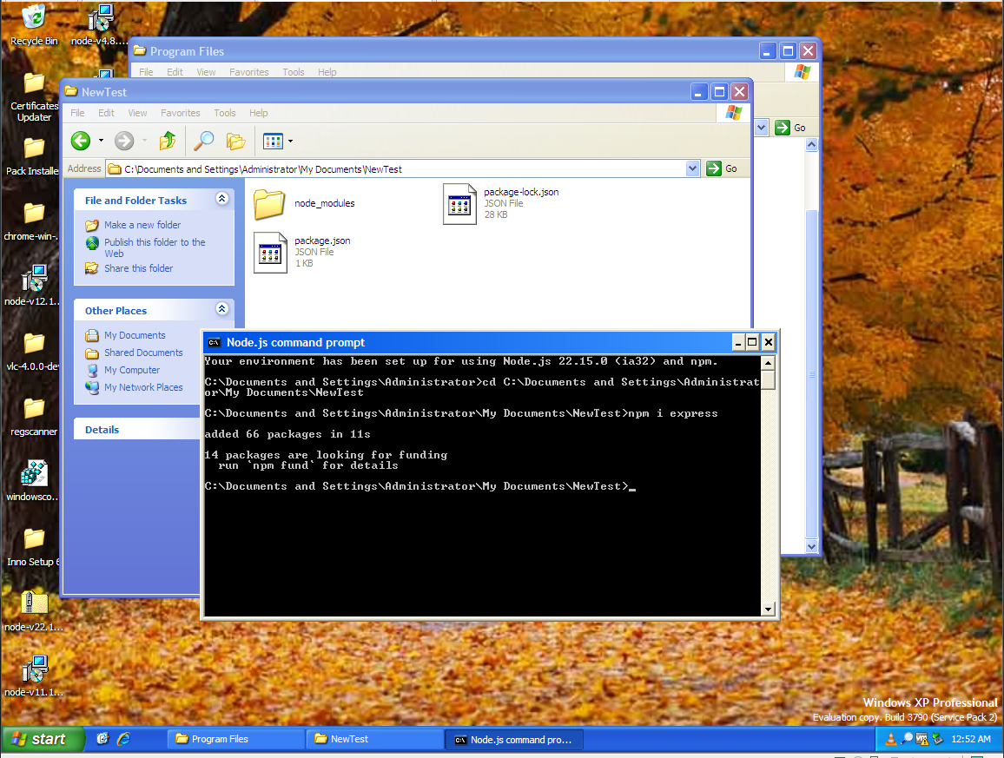Select the package.json file icon
Screen dimensions: 1004x758
[x=270, y=253]
